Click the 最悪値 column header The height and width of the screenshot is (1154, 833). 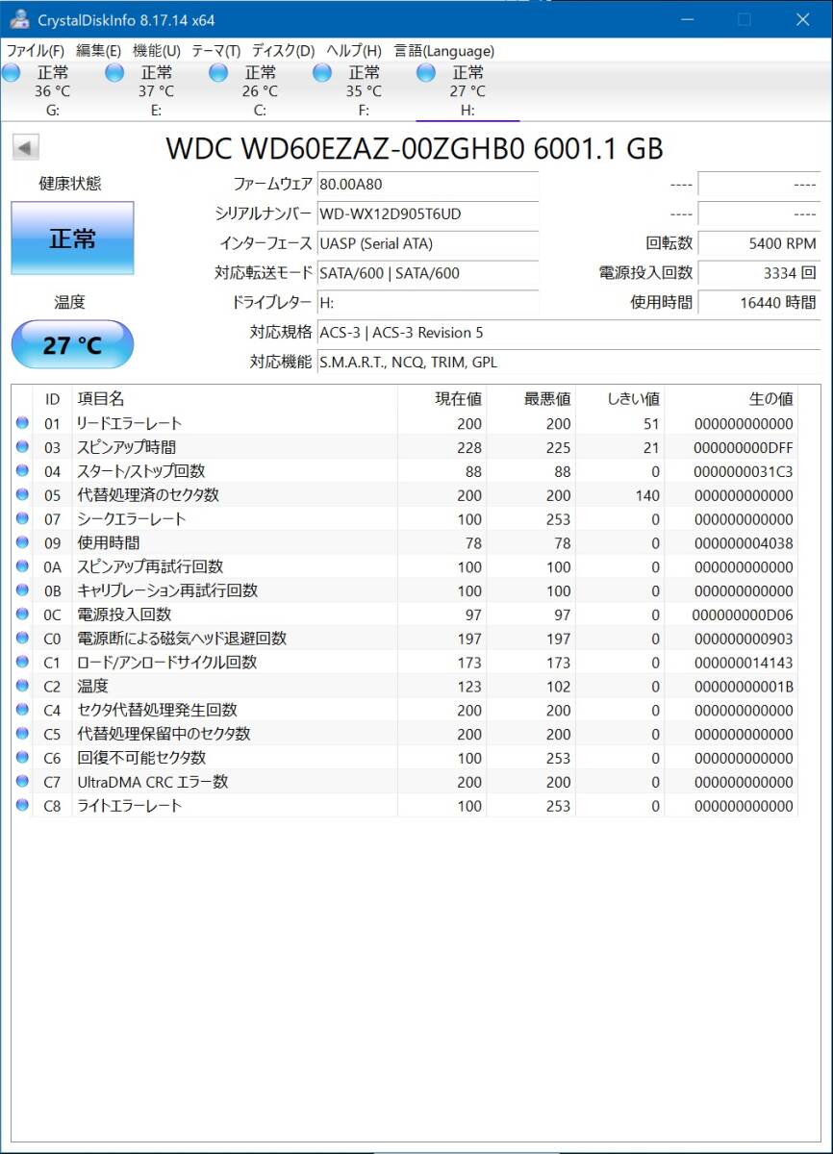(x=531, y=399)
